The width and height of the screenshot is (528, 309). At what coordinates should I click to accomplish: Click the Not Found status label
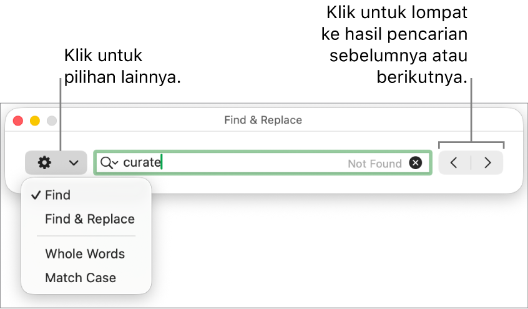(374, 164)
